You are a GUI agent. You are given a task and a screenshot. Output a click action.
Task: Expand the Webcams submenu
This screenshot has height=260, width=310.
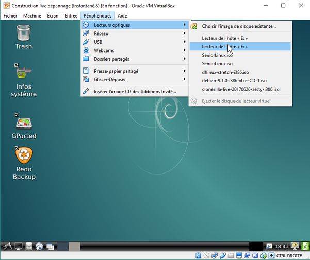point(135,50)
